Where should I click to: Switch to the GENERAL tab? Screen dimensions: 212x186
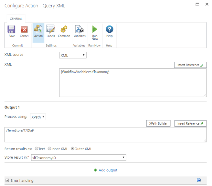pyautogui.click(x=16, y=19)
